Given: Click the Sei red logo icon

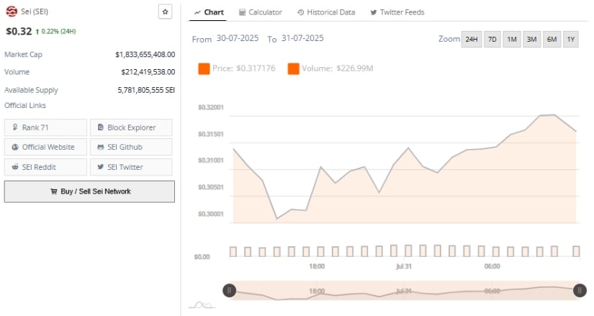Looking at the screenshot, I should point(12,12).
